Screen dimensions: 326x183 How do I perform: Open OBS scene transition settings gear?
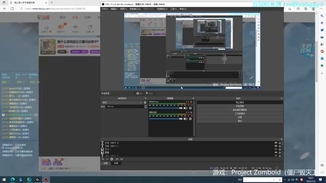[145, 102]
